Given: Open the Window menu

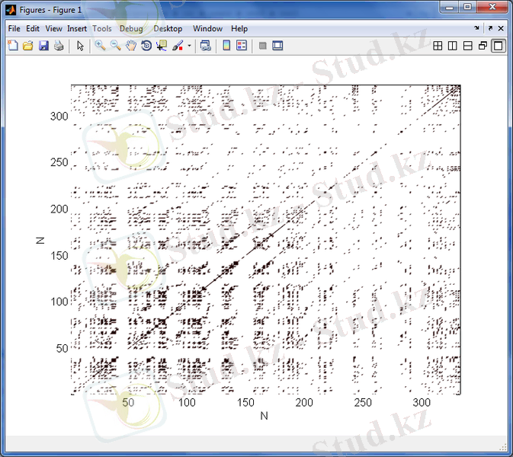Looking at the screenshot, I should pos(208,29).
